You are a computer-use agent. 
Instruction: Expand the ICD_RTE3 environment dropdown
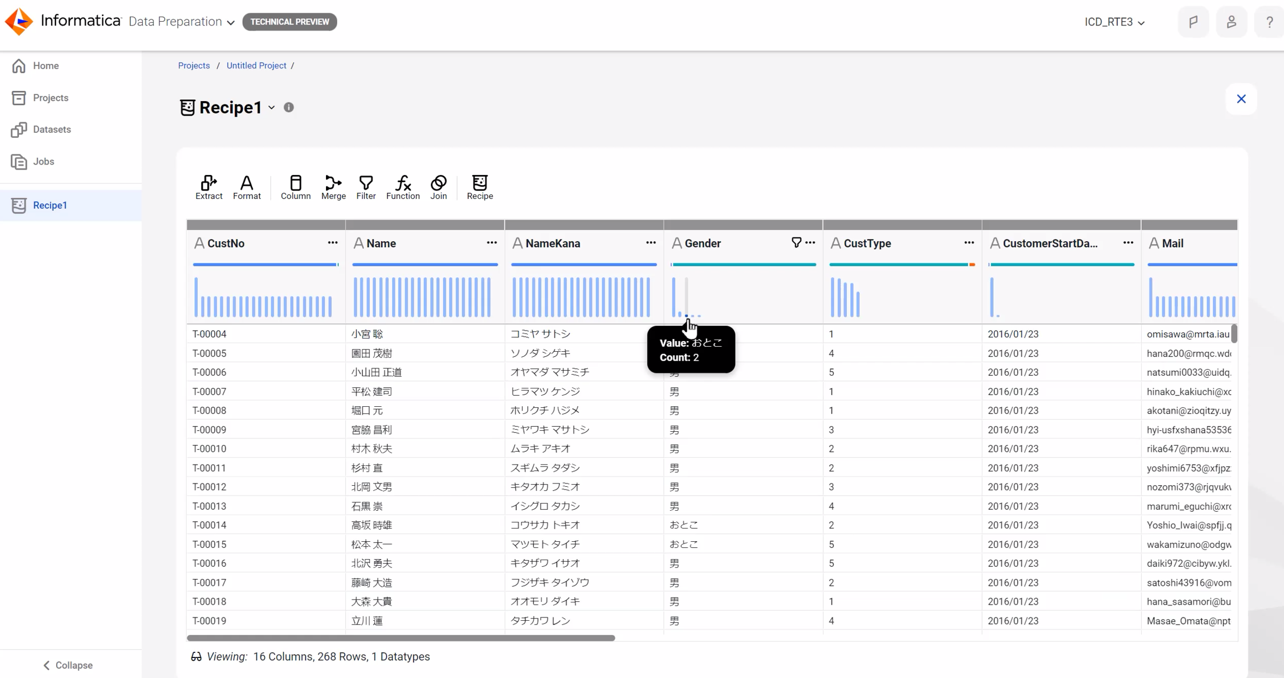coord(1115,22)
